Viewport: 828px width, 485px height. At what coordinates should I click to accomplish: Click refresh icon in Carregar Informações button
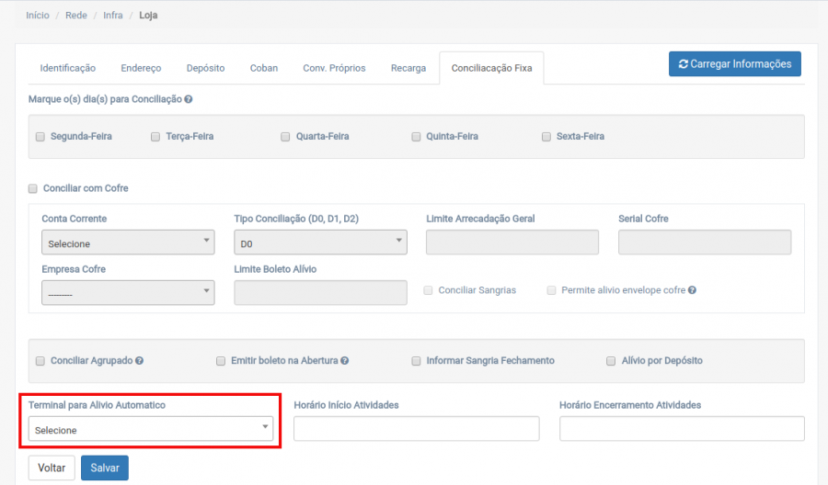click(683, 64)
